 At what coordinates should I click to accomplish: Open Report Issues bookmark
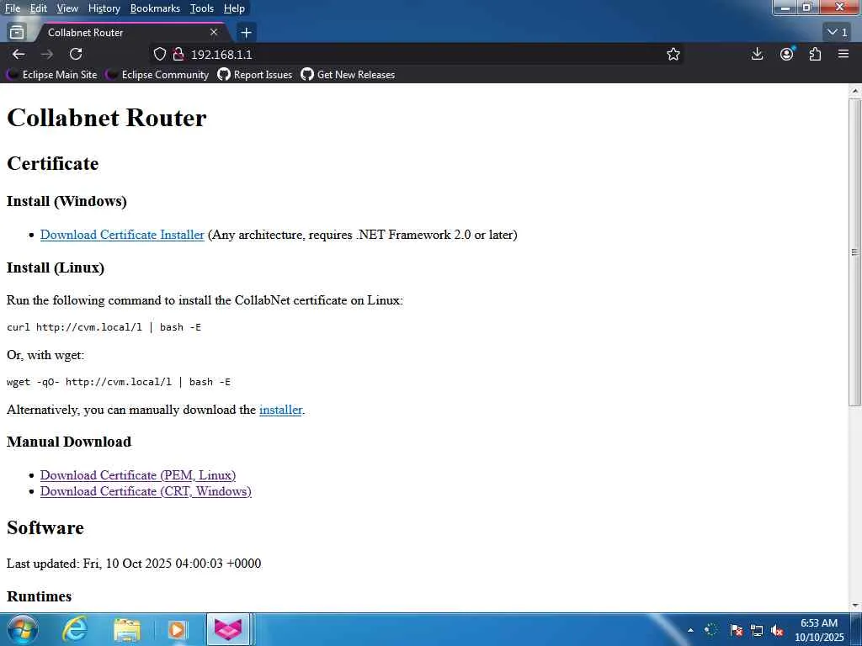click(255, 75)
